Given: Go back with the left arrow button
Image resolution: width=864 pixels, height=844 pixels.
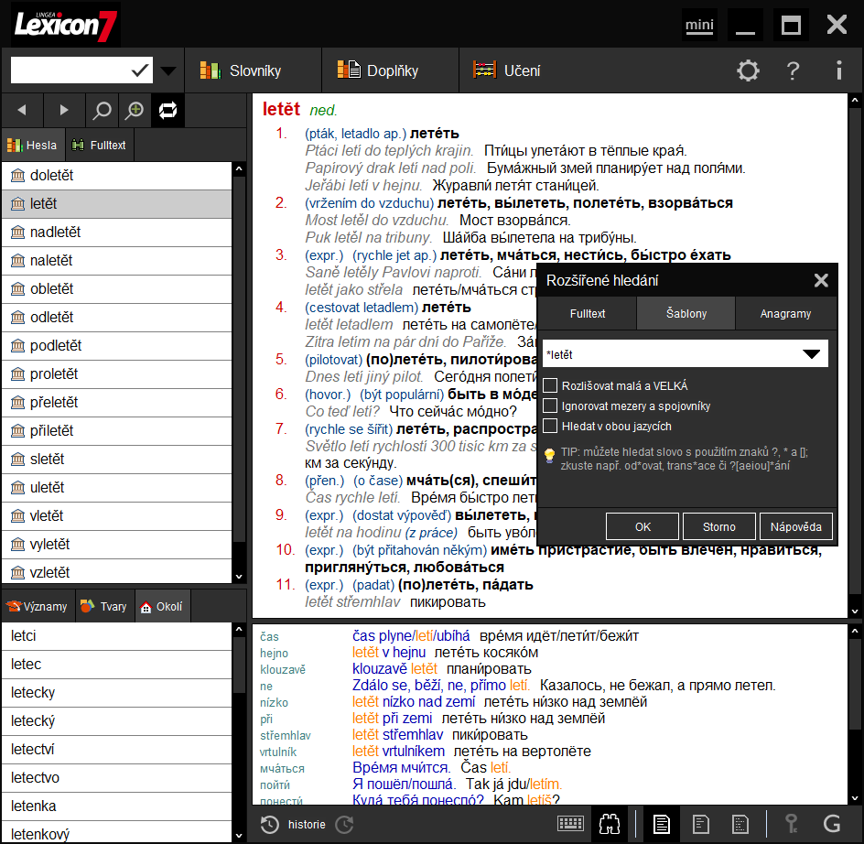Looking at the screenshot, I should coord(22,110).
